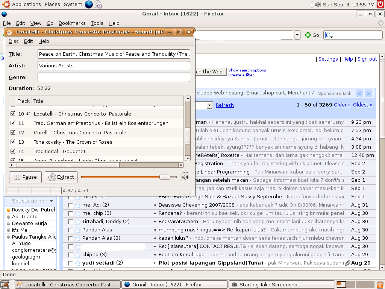Switch to Gmail Firefox taskbar button

tap(174, 284)
